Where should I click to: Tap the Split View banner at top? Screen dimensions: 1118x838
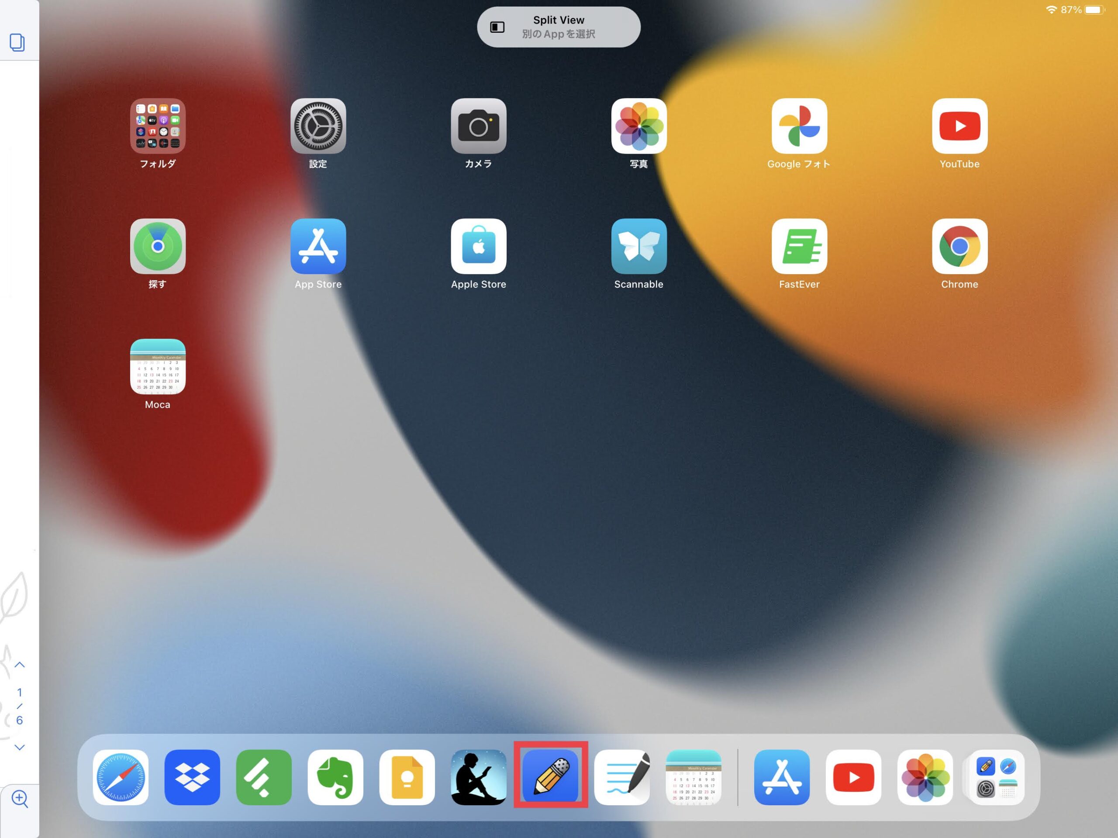point(559,27)
